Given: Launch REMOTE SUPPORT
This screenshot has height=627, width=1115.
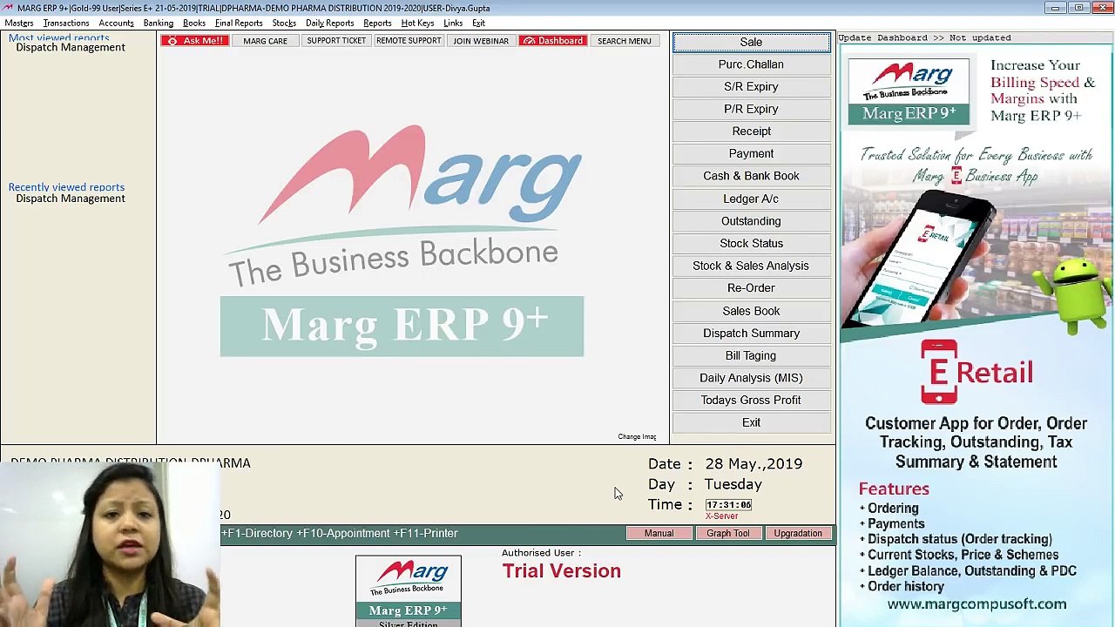Looking at the screenshot, I should pos(409,41).
